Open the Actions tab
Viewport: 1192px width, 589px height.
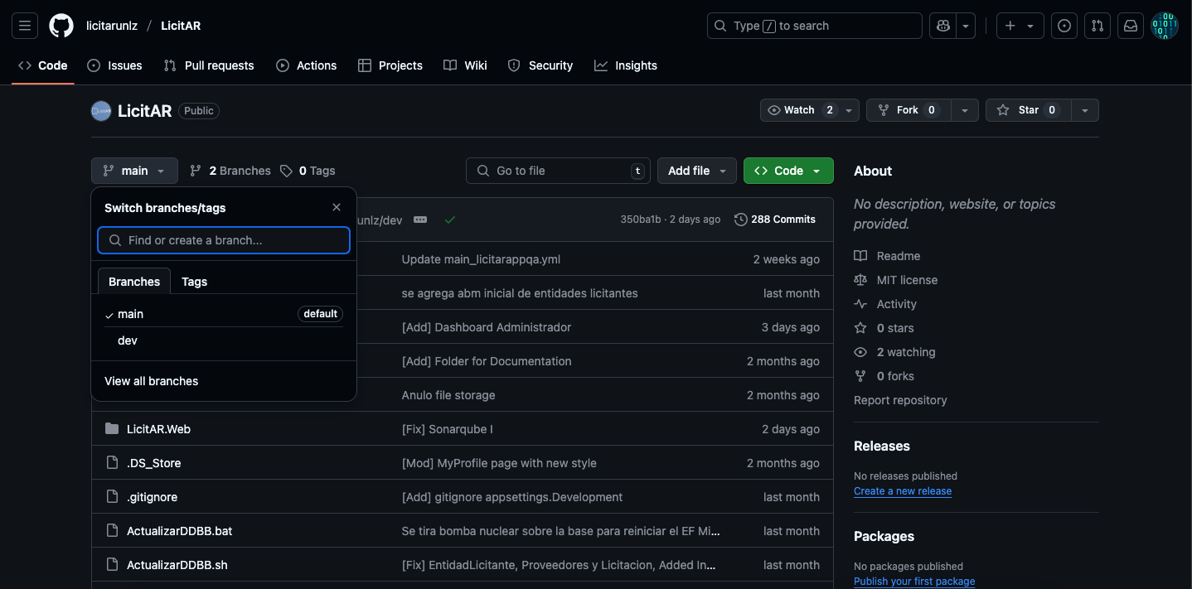point(307,65)
